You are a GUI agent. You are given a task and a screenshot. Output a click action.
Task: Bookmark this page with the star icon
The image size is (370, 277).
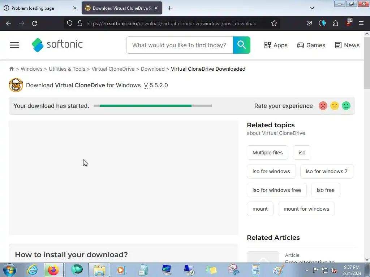pyautogui.click(x=274, y=23)
